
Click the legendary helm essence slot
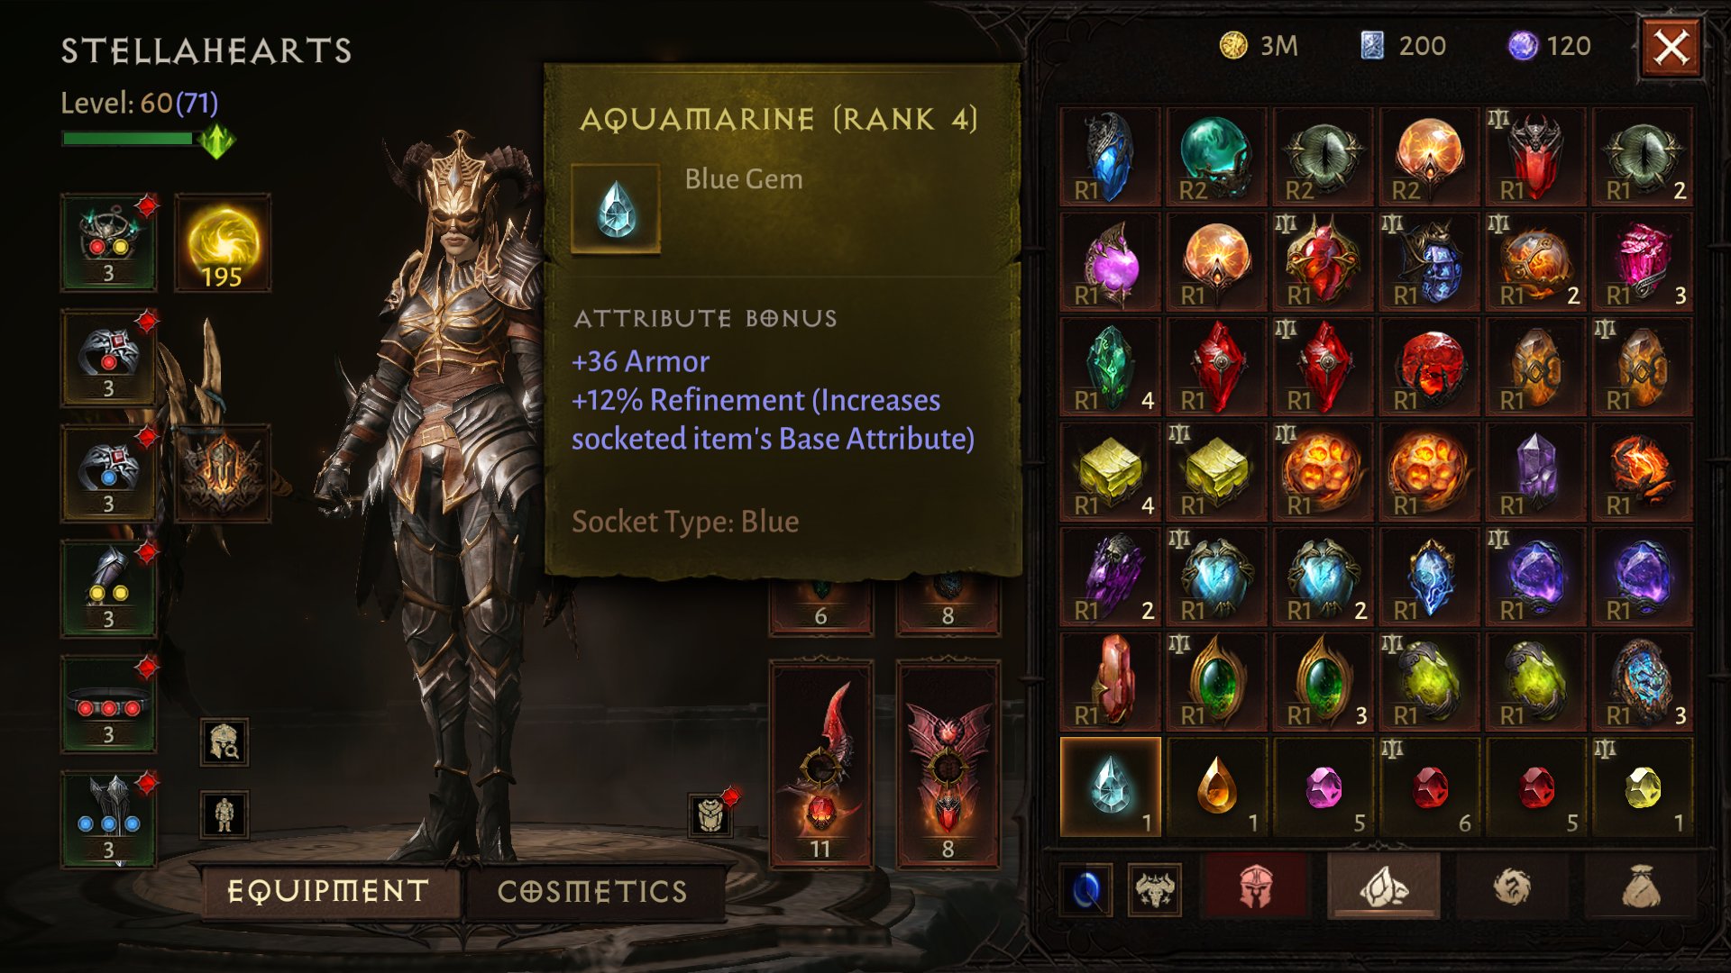(222, 474)
